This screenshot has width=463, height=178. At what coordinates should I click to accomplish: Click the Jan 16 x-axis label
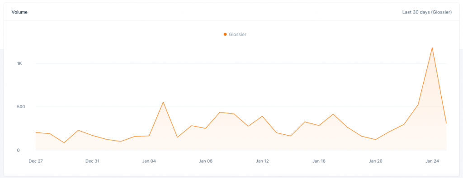coord(319,161)
